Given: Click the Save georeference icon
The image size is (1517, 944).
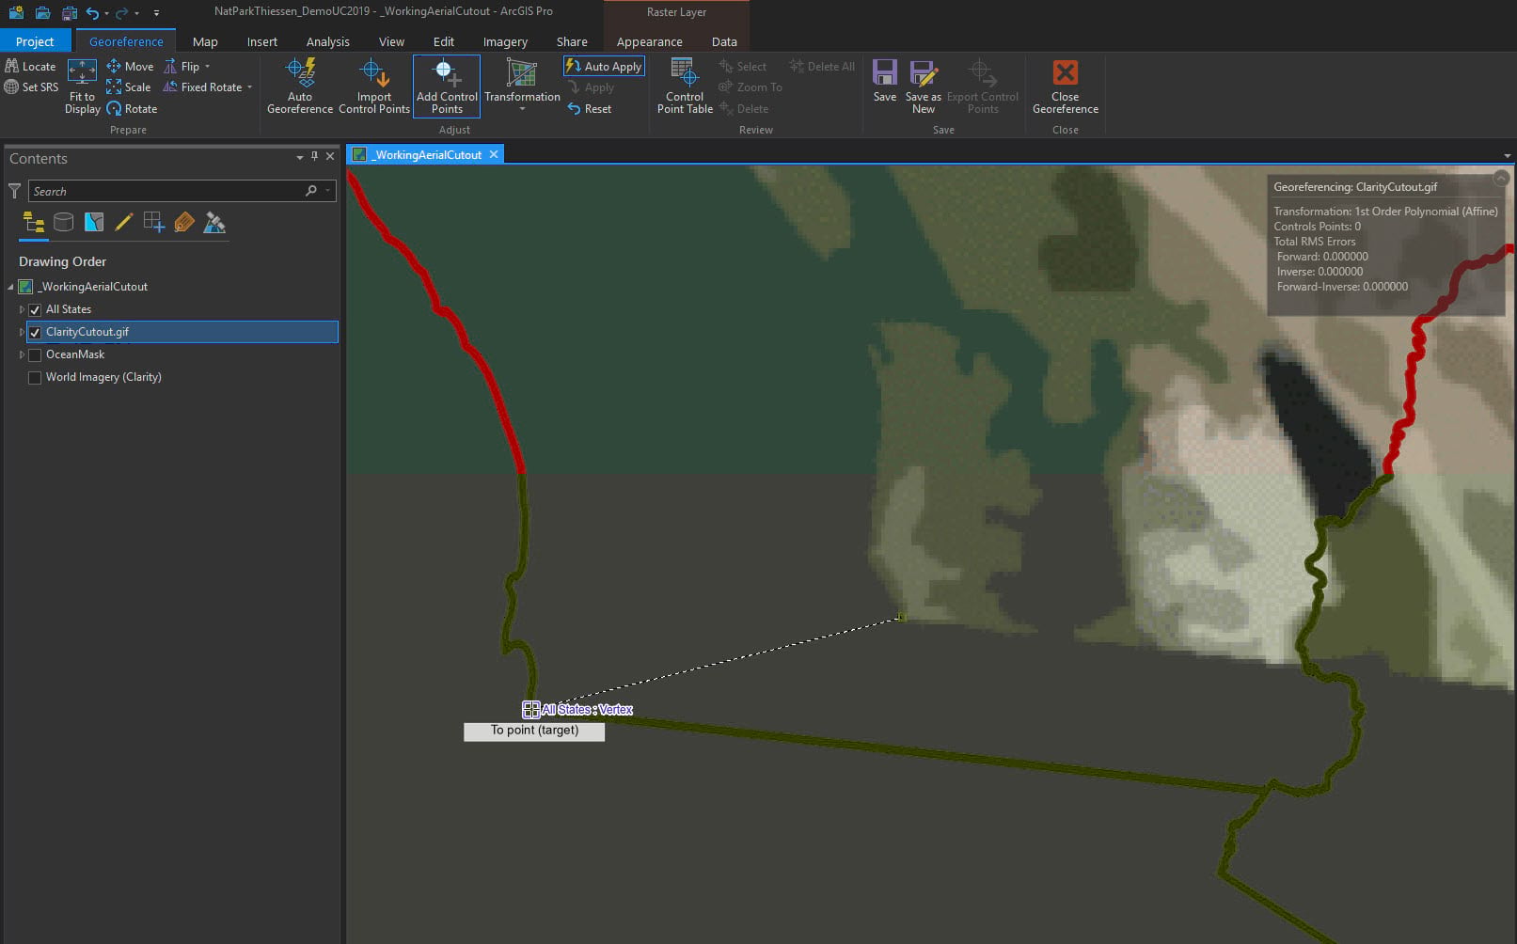Looking at the screenshot, I should tap(885, 72).
